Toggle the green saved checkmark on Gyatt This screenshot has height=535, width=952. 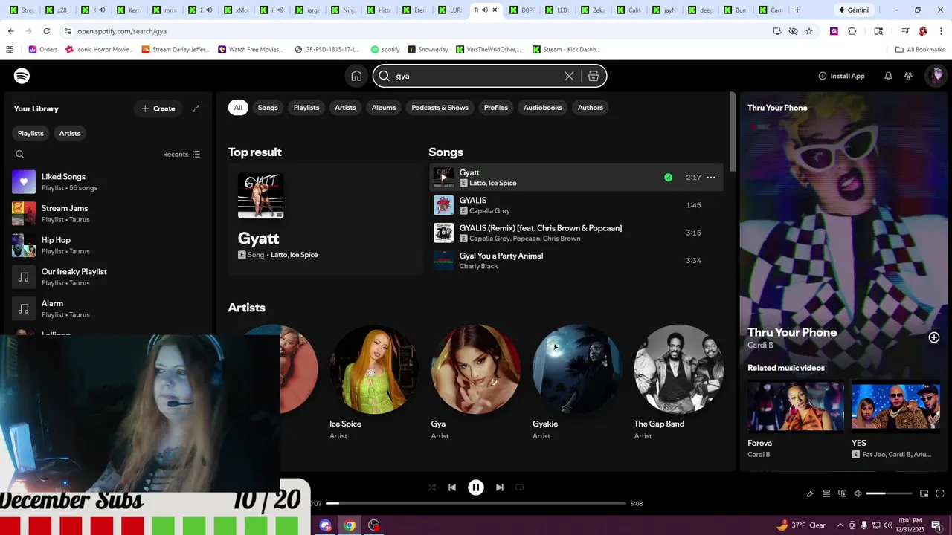[668, 178]
